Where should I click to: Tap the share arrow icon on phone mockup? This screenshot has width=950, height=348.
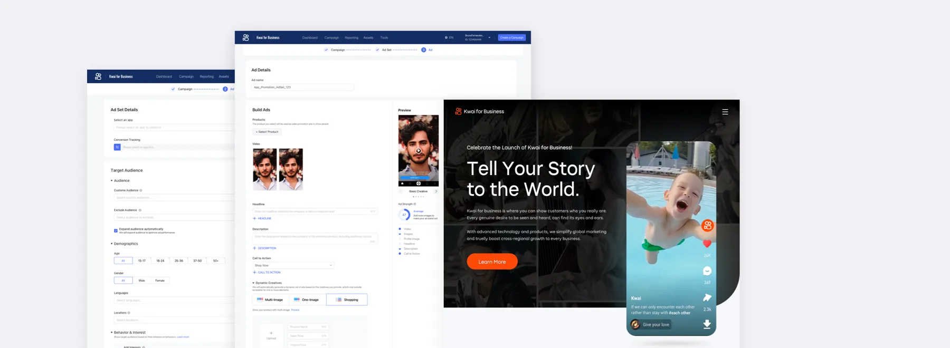(x=707, y=298)
